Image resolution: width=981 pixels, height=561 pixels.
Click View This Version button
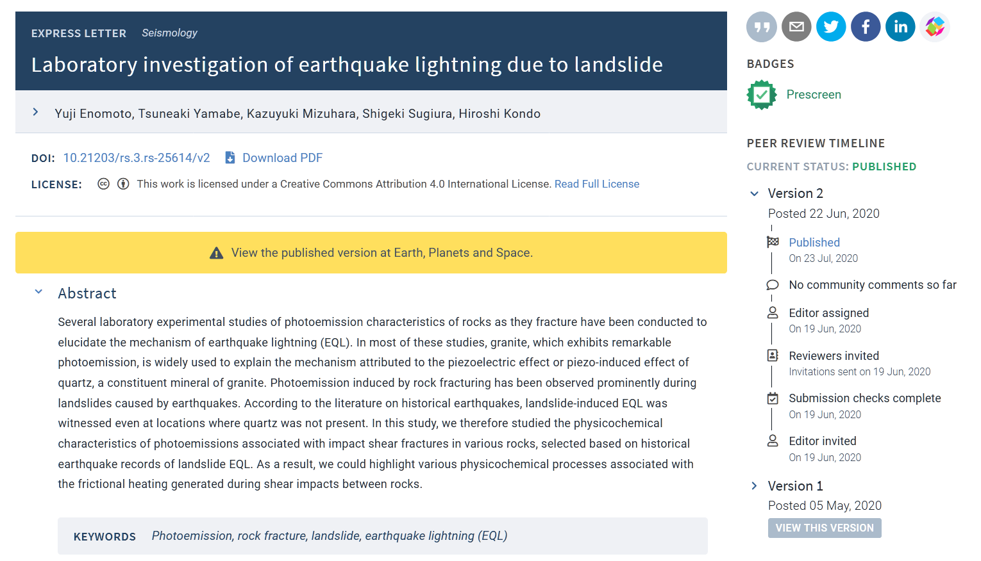pyautogui.click(x=825, y=528)
